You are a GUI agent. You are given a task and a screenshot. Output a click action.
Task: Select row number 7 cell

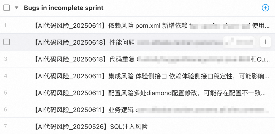[x=5, y=127]
